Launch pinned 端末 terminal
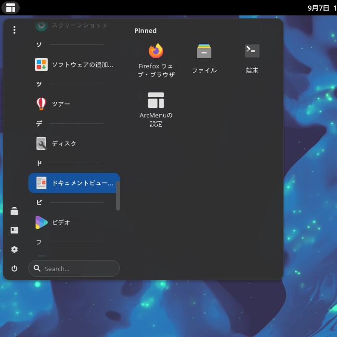Viewport: 337px width, 337px height. coord(252,58)
